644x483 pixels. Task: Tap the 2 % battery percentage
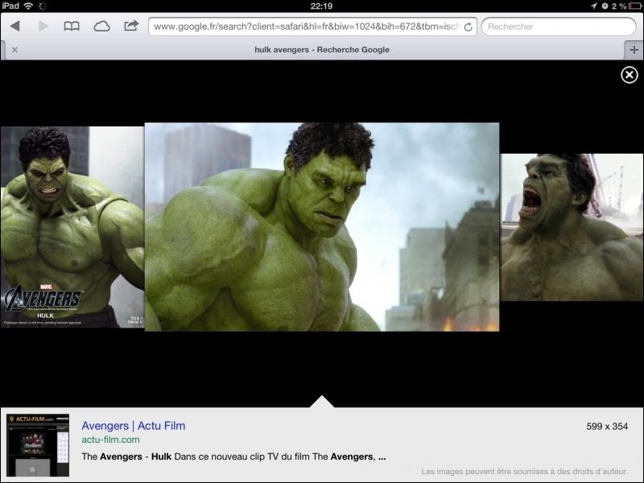click(619, 6)
